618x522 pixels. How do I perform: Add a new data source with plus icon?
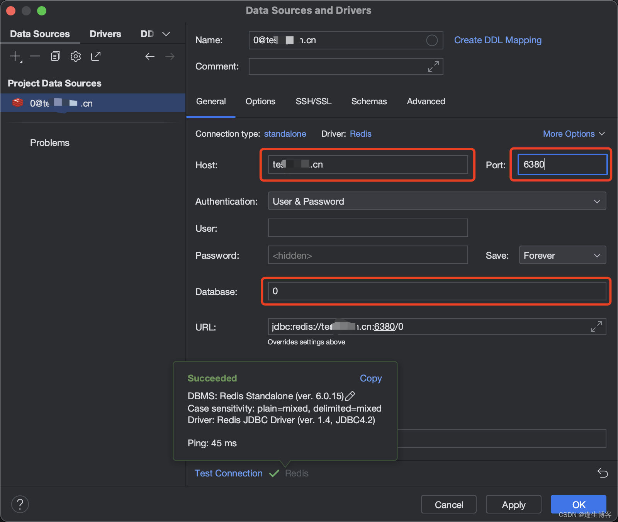coord(15,56)
